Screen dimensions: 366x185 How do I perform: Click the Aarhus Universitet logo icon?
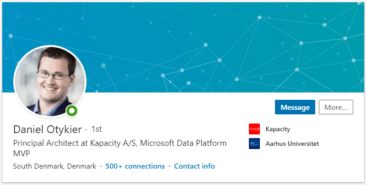pos(254,144)
